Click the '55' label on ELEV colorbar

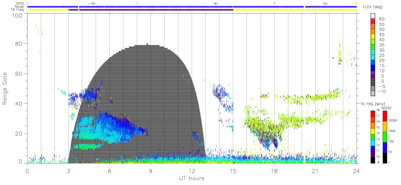point(382,24)
